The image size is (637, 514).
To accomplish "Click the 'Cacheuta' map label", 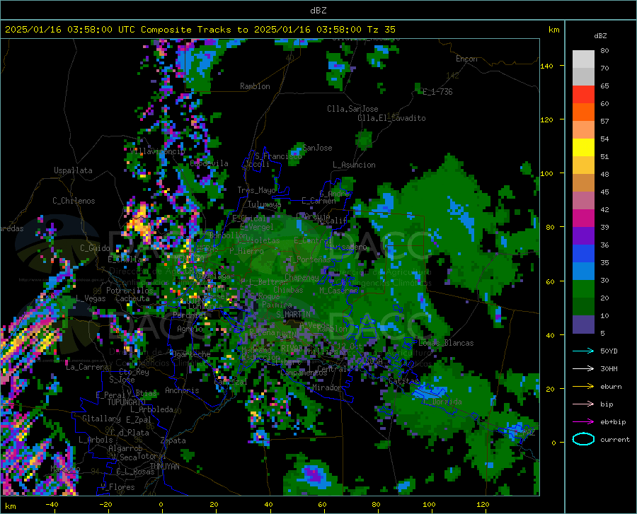I will coord(132,298).
